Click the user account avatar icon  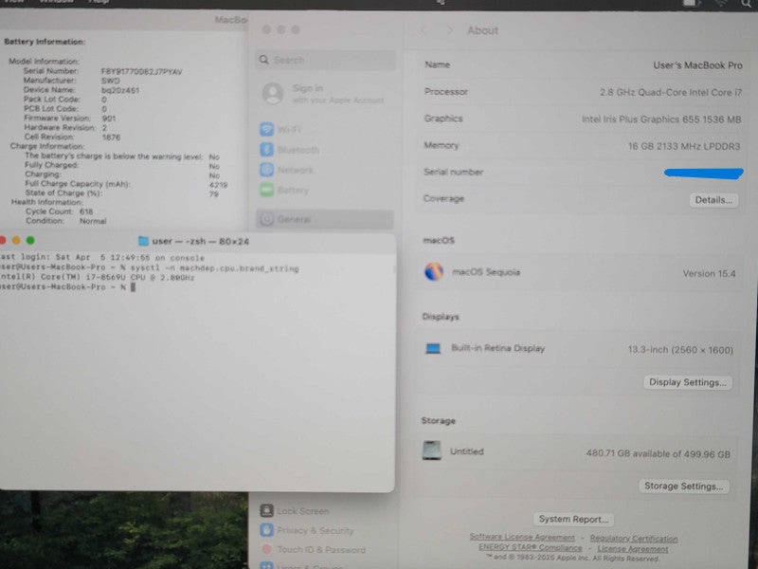(x=273, y=93)
